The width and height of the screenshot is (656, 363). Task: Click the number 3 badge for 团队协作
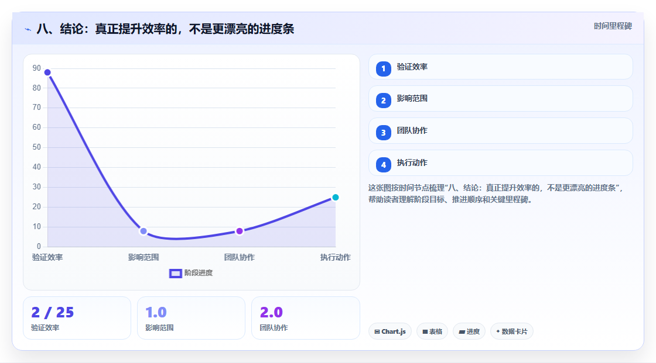[383, 133]
